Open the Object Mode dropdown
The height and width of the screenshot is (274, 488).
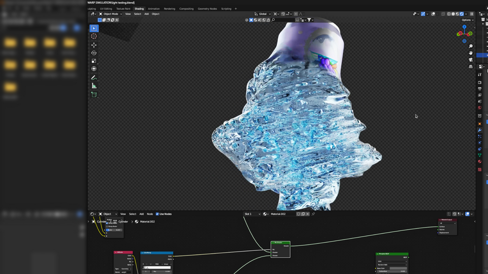(x=111, y=14)
